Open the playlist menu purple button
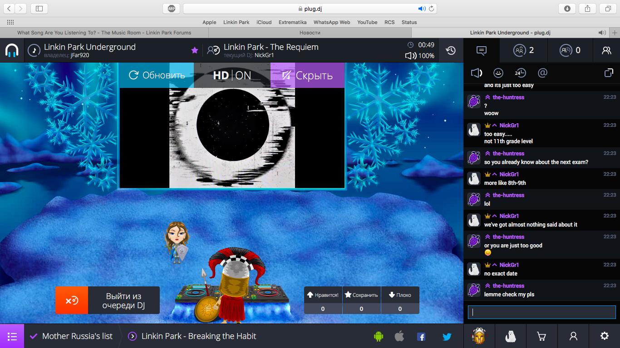This screenshot has height=348, width=620. pyautogui.click(x=12, y=336)
